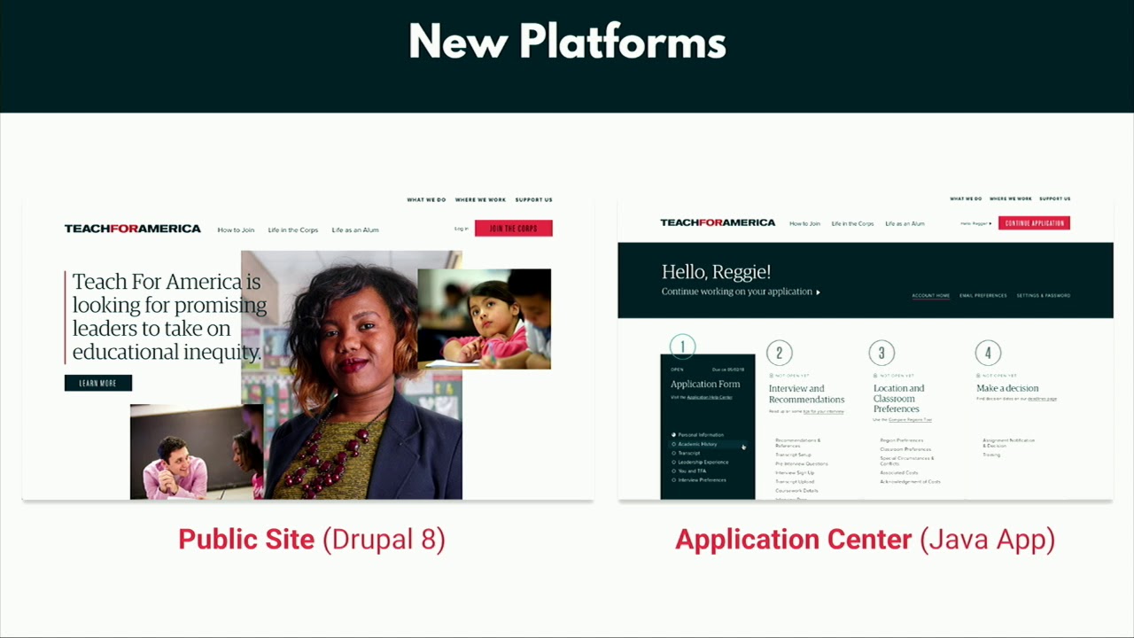
Task: Click the Log In link on Public Site
Action: tap(461, 229)
